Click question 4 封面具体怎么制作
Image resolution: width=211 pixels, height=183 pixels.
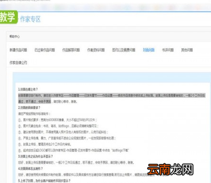pyautogui.click(x=31, y=169)
